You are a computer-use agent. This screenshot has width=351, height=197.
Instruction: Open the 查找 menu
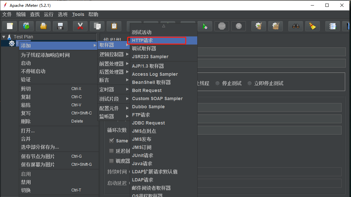(35, 14)
